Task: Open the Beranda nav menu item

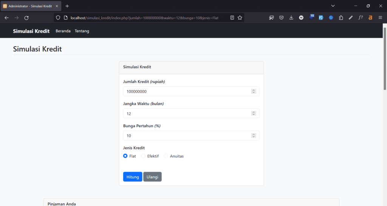Action: pyautogui.click(x=63, y=31)
